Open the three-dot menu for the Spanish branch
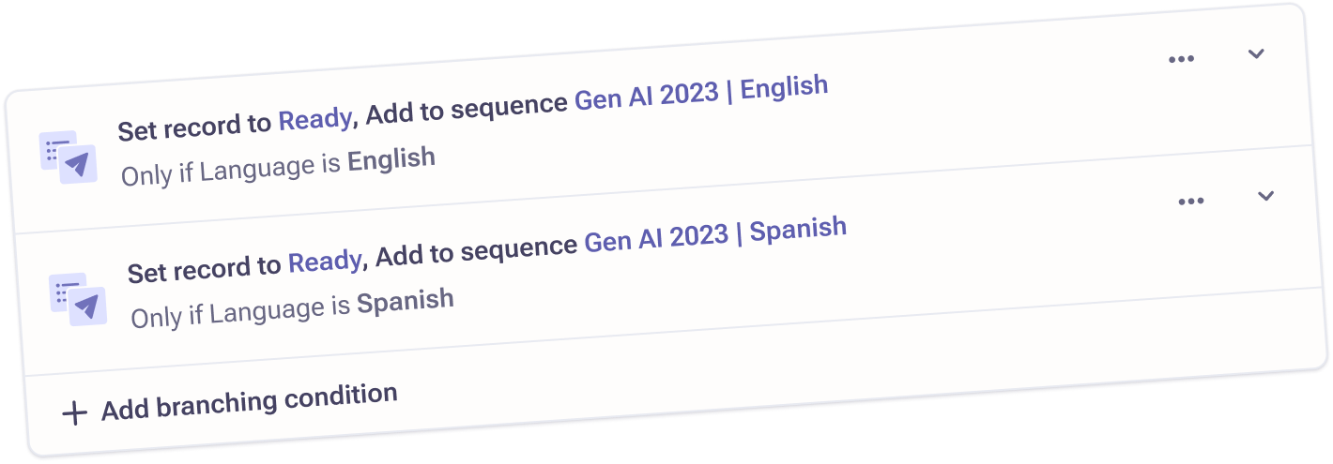The height and width of the screenshot is (464, 1333). tap(1190, 202)
